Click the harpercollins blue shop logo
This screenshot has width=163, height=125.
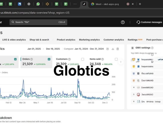click(138, 66)
